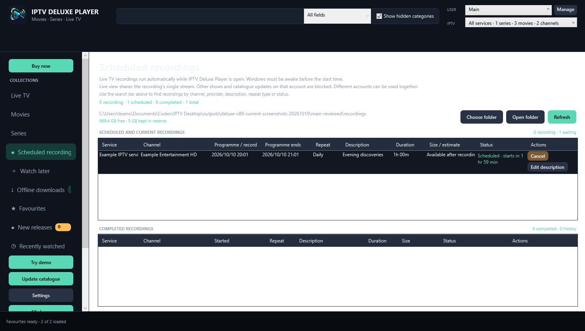Cancel the scheduled Evening discoveries recording
Image resolution: width=585 pixels, height=331 pixels.
tap(538, 156)
